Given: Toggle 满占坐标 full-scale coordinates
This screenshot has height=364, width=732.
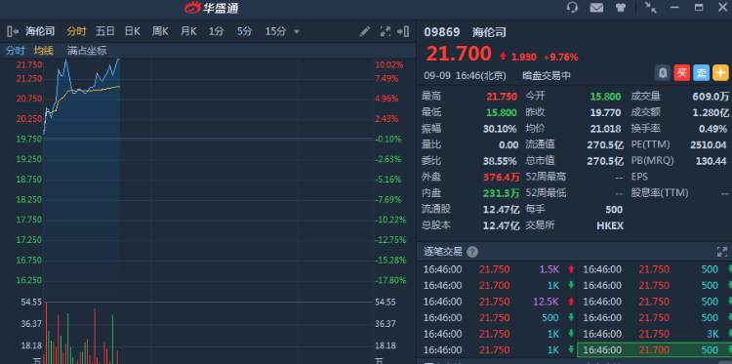Looking at the screenshot, I should click(87, 51).
